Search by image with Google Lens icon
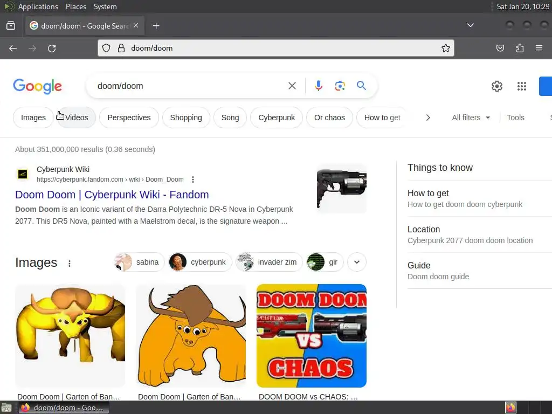This screenshot has height=414, width=552. (x=340, y=86)
